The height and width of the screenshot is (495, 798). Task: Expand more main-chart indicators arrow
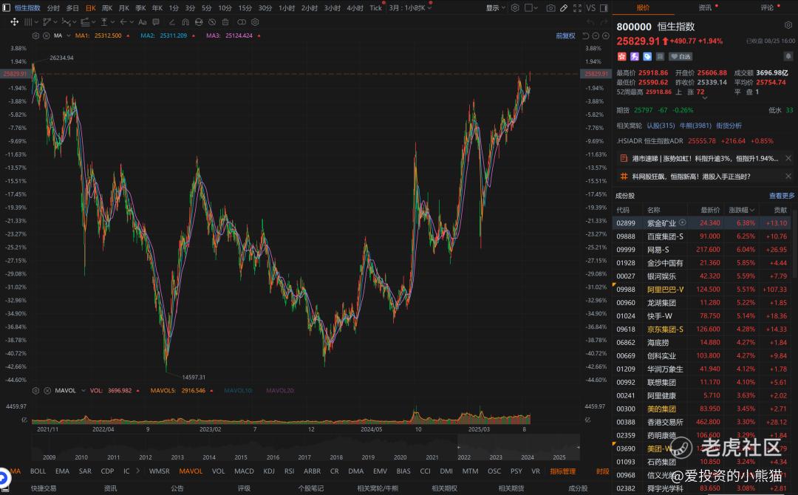pyautogui.click(x=138, y=471)
